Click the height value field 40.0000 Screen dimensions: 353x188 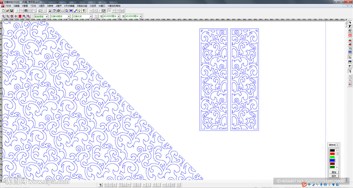[x=110, y=16]
